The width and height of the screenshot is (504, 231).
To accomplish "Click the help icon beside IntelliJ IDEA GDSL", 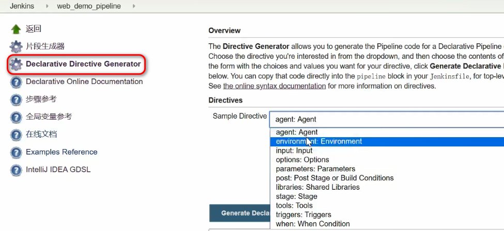I will [16, 170].
